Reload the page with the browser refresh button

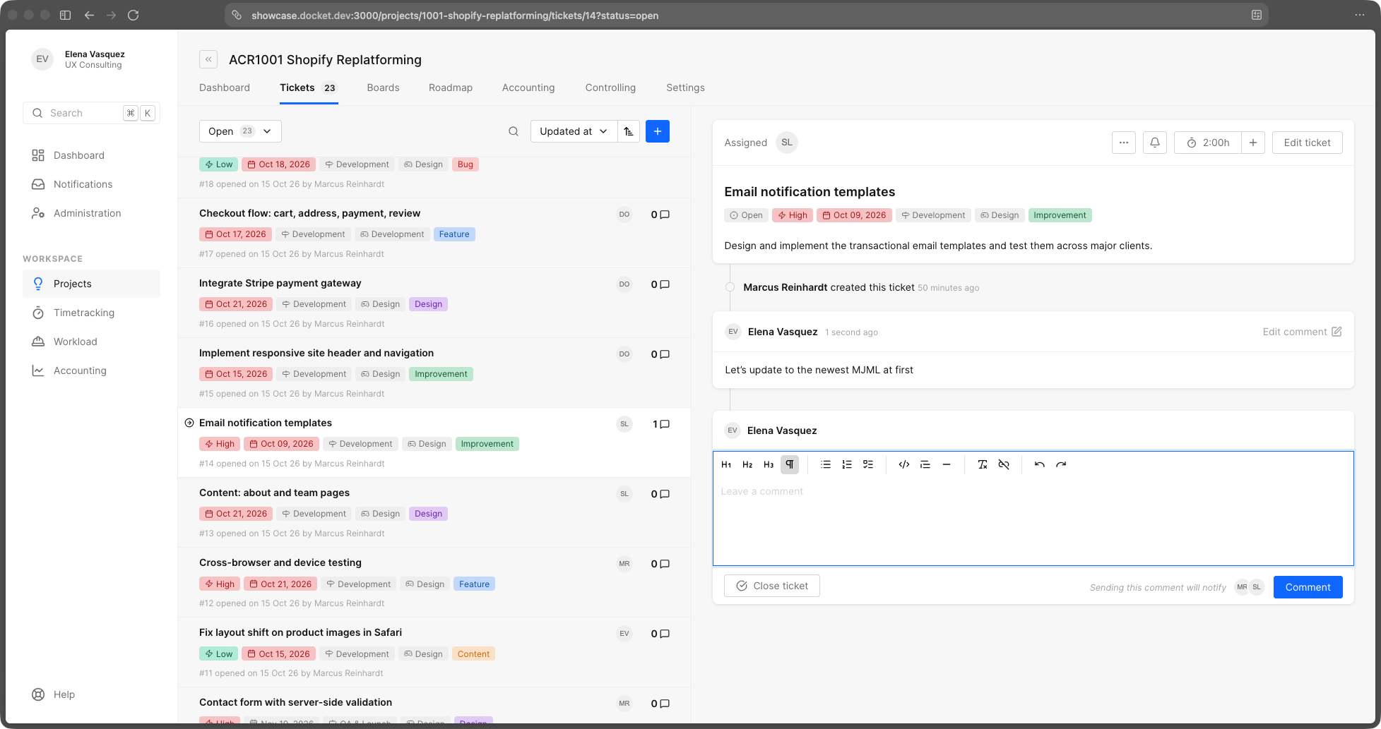[x=133, y=15]
